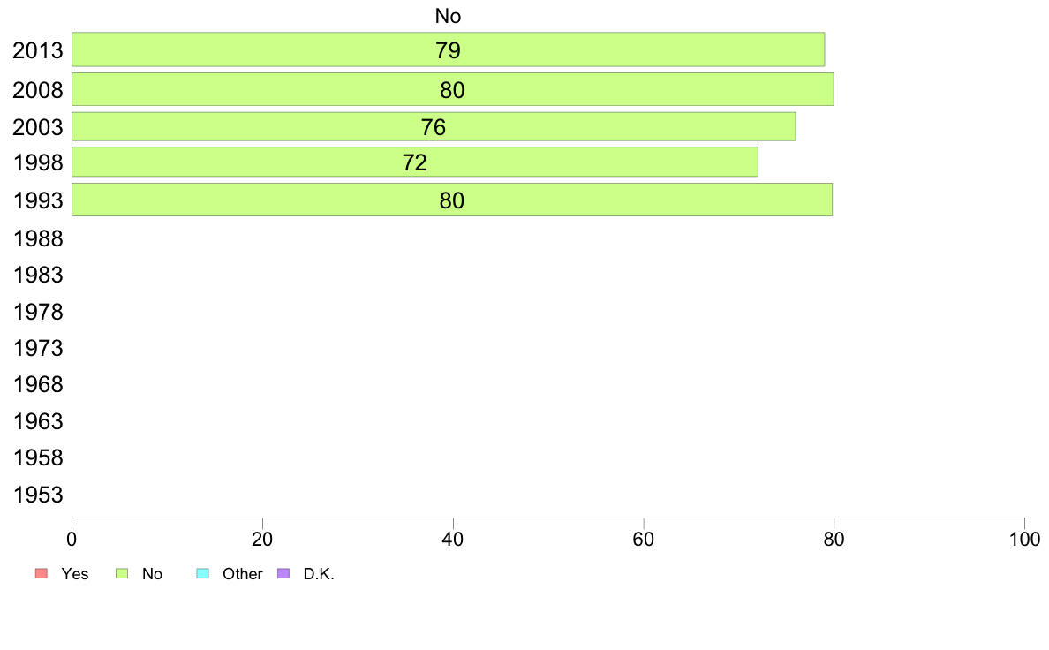Click the No column header above bars
1049x650 pixels.
click(449, 16)
